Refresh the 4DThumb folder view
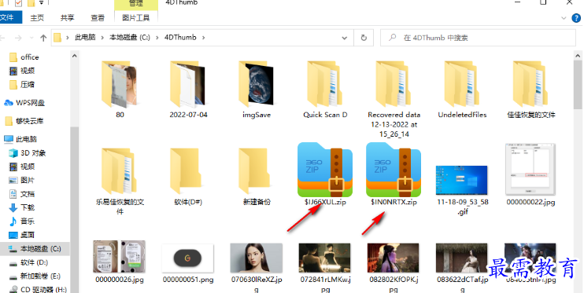The height and width of the screenshot is (293, 584). (364, 38)
